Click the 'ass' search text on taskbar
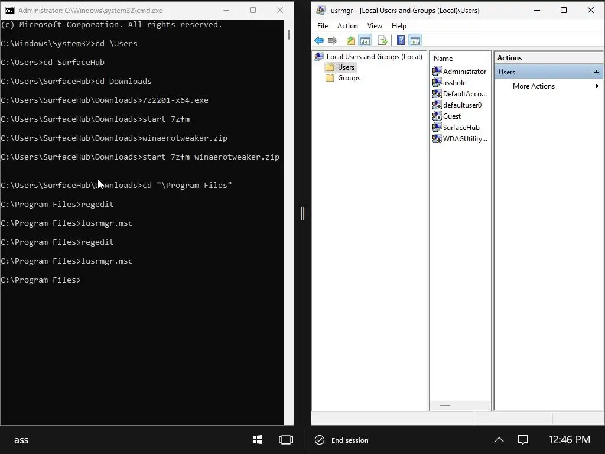 pyautogui.click(x=21, y=440)
